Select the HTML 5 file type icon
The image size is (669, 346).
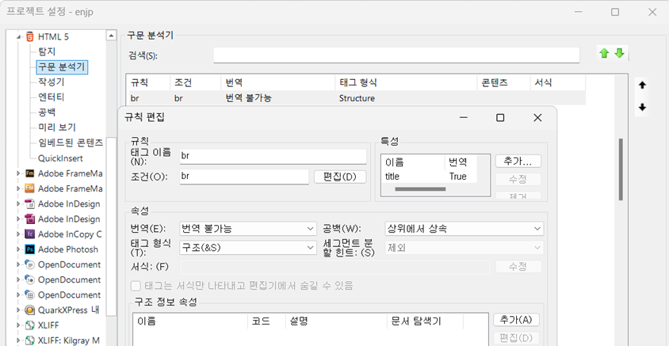click(30, 36)
